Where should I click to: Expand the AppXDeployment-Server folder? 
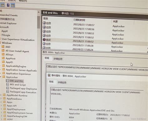[x=1, y=113]
